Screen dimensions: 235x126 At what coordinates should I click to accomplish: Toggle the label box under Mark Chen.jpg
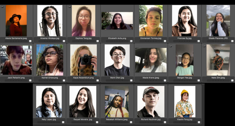tap(131, 80)
